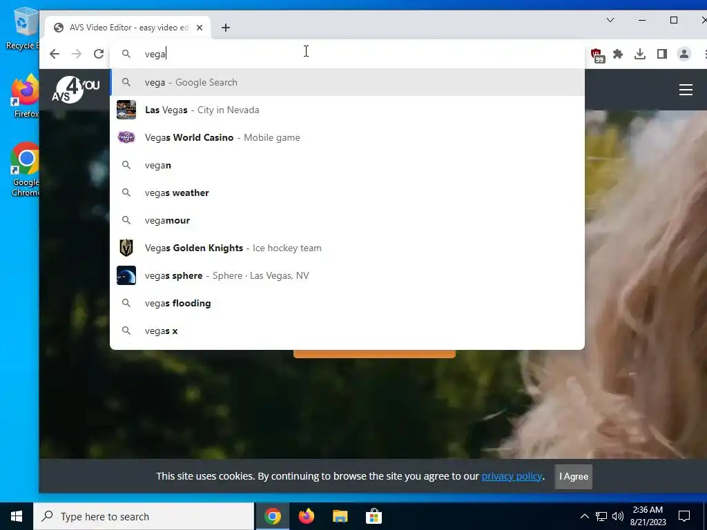Open the Chrome downloads icon
The height and width of the screenshot is (530, 707).
(x=640, y=54)
